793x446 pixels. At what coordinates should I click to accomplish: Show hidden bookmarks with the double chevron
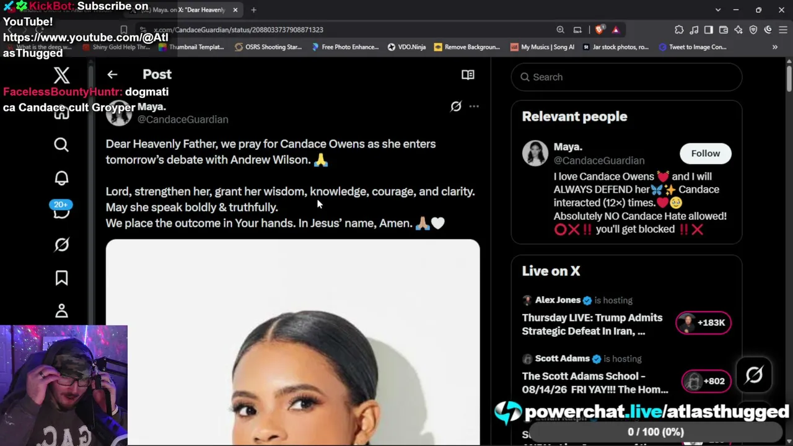pos(774,47)
